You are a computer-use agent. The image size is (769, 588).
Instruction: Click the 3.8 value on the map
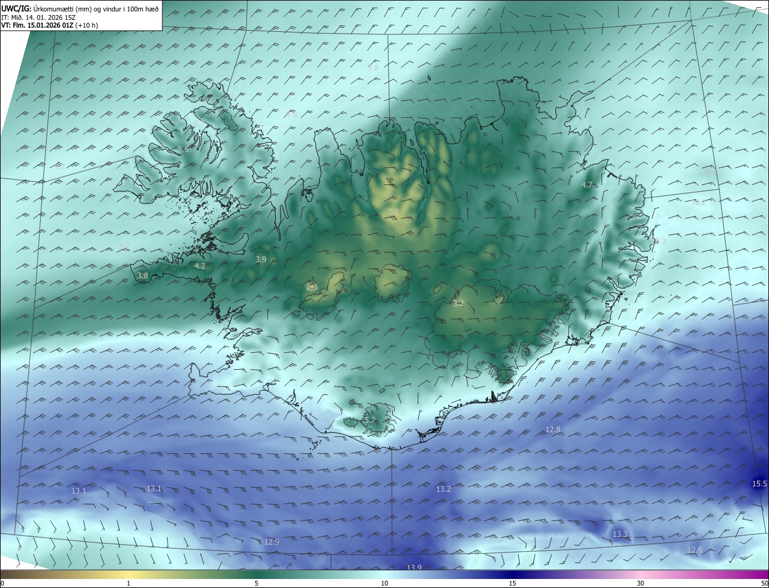coord(142,275)
